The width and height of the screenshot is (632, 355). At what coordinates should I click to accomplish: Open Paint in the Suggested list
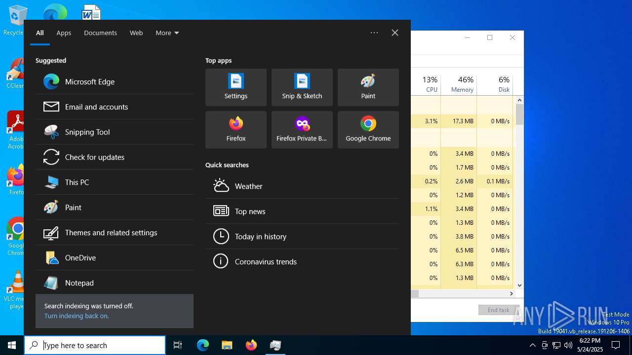click(x=115, y=208)
